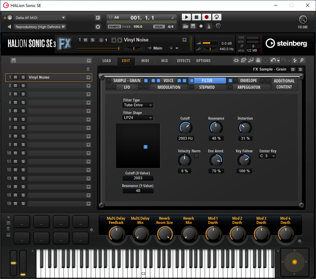
Task: Click the Cutoff knob
Action: [185, 128]
